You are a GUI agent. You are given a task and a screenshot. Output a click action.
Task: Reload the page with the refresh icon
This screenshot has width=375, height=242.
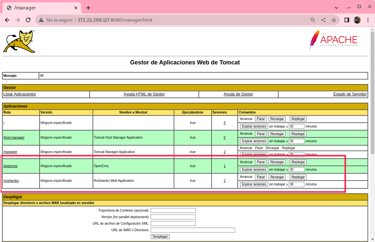(x=28, y=20)
